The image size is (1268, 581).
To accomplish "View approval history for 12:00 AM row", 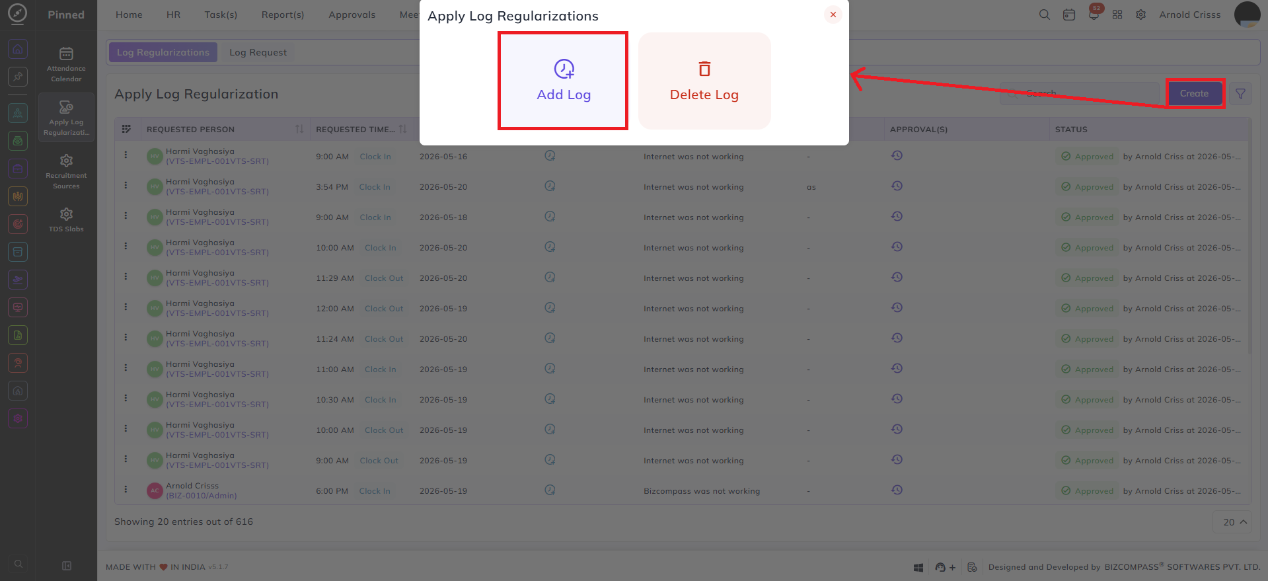I will coord(897,307).
